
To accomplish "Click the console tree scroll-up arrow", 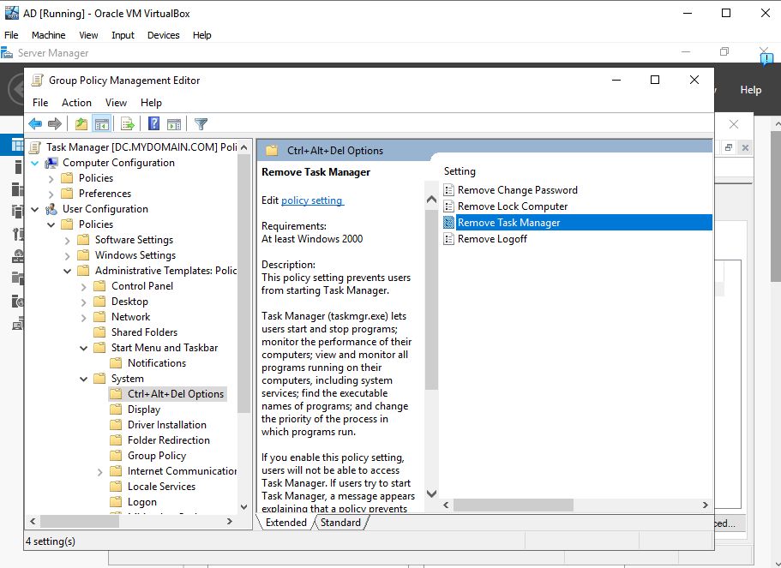I will coord(244,147).
